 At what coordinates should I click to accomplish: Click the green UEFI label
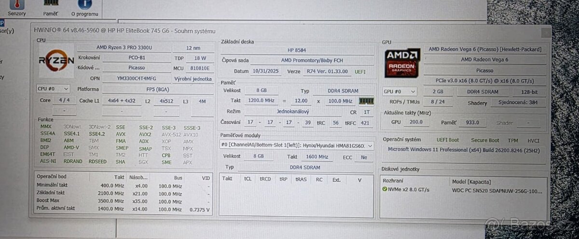360,71
